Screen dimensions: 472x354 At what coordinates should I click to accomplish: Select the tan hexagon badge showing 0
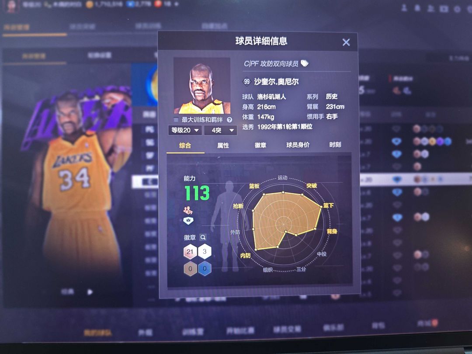coord(190,268)
